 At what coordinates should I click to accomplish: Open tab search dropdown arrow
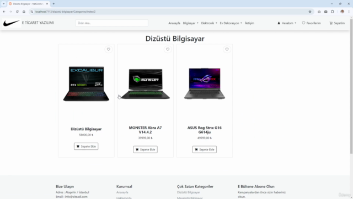pyautogui.click(x=4, y=4)
